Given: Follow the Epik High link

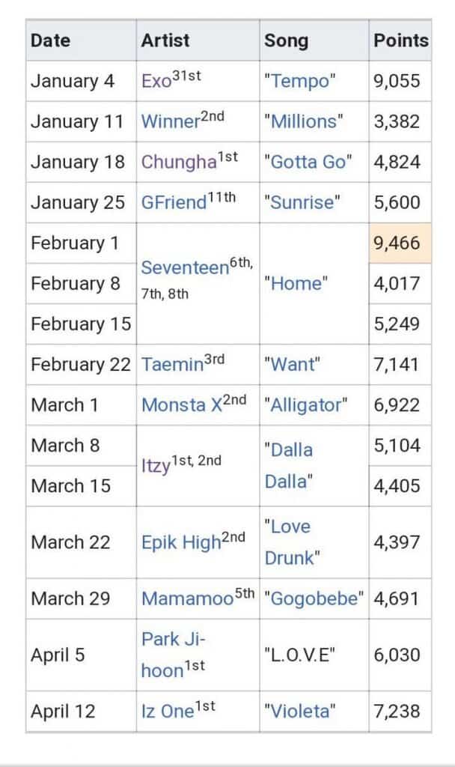Looking at the screenshot, I should point(181,543).
